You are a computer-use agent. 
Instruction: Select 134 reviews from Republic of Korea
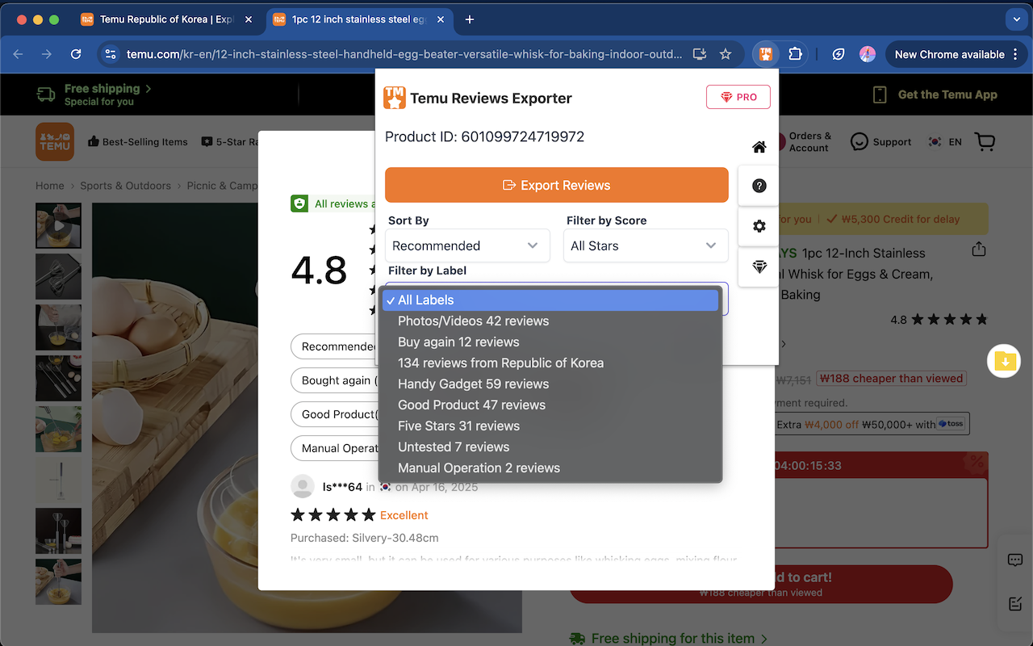[550, 363]
